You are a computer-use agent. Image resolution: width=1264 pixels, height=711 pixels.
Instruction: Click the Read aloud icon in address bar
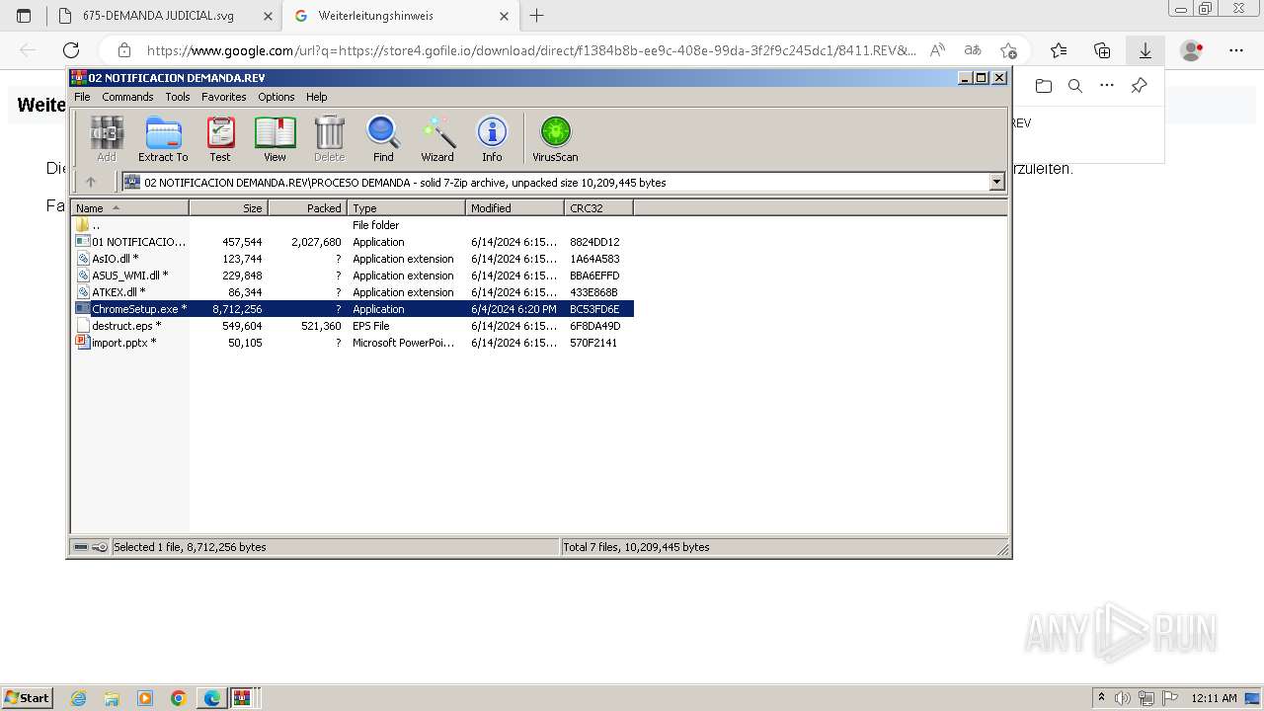coord(937,50)
